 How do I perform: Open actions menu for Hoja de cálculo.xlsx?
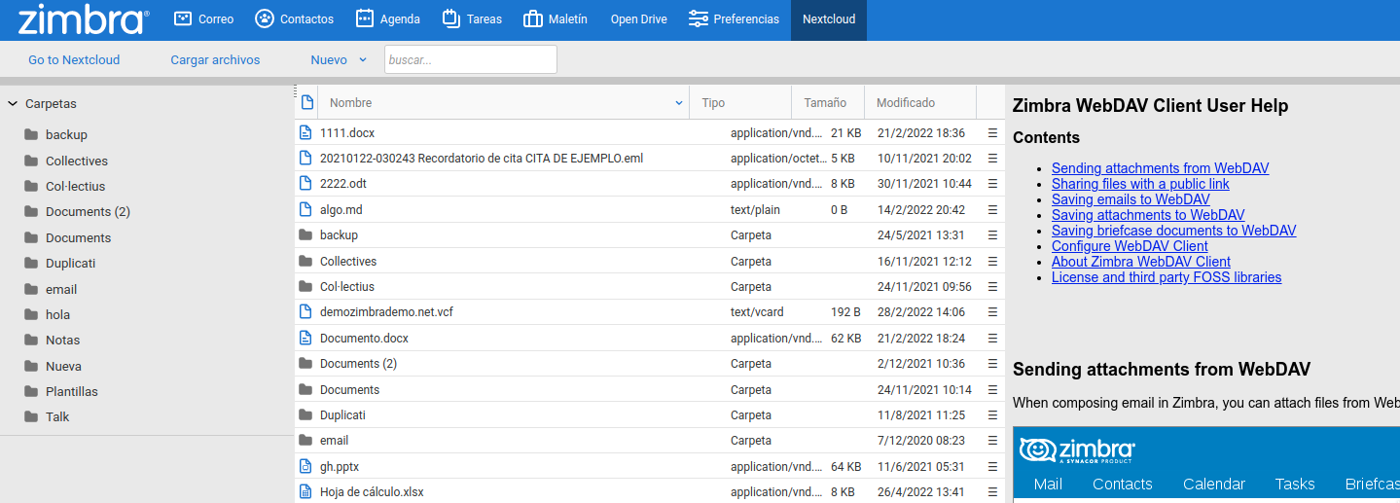click(993, 491)
